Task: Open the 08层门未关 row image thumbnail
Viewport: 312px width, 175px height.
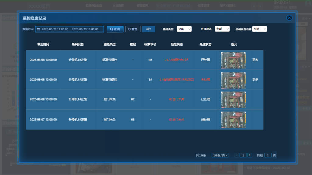Action: (x=233, y=120)
